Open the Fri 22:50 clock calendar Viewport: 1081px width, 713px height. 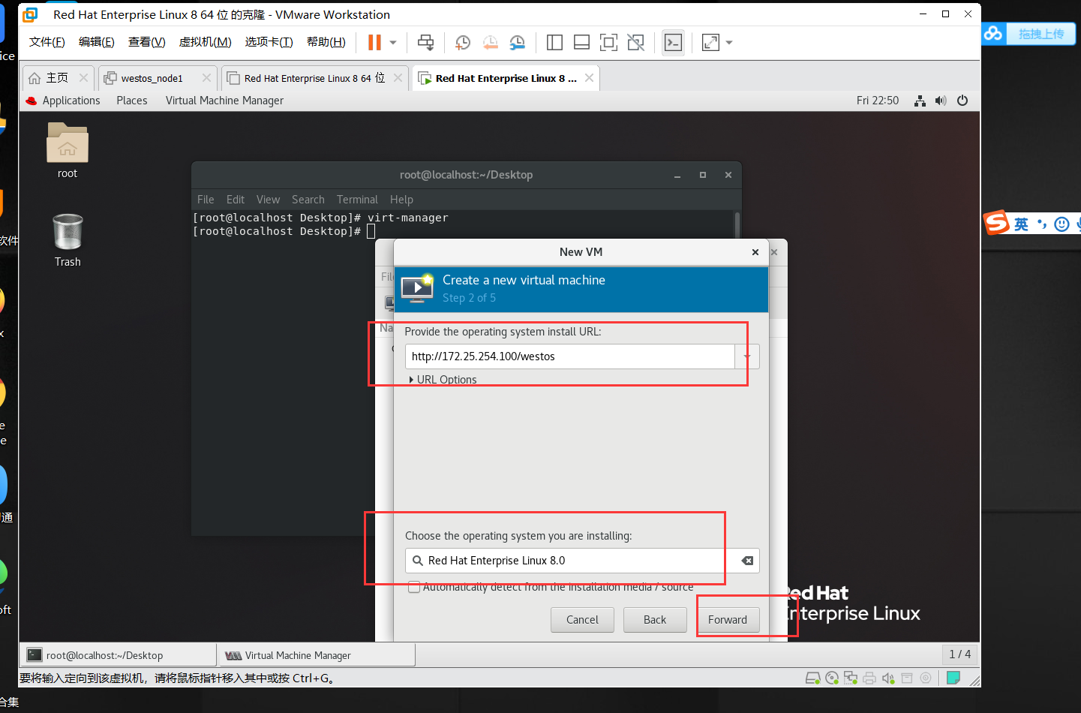point(878,101)
